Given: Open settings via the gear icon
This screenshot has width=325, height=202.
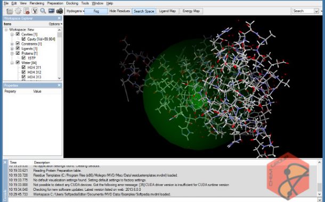Looking at the screenshot, I should pyautogui.click(x=18, y=11).
